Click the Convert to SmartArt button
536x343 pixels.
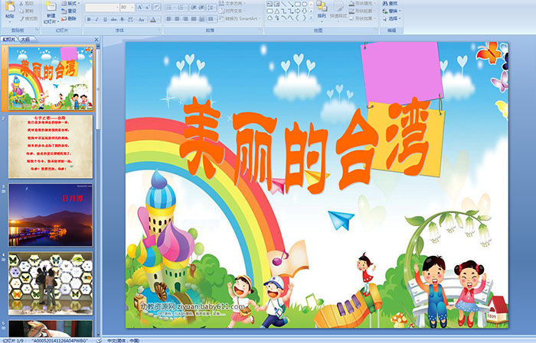coord(236,18)
